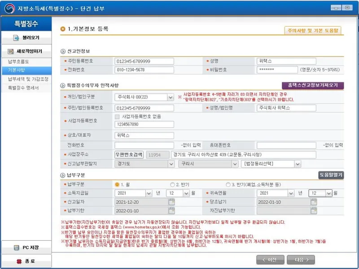The height and width of the screenshot is (269, 359).
Task: Click the 신고인 성명 field with 위택스
Action: (286, 61)
